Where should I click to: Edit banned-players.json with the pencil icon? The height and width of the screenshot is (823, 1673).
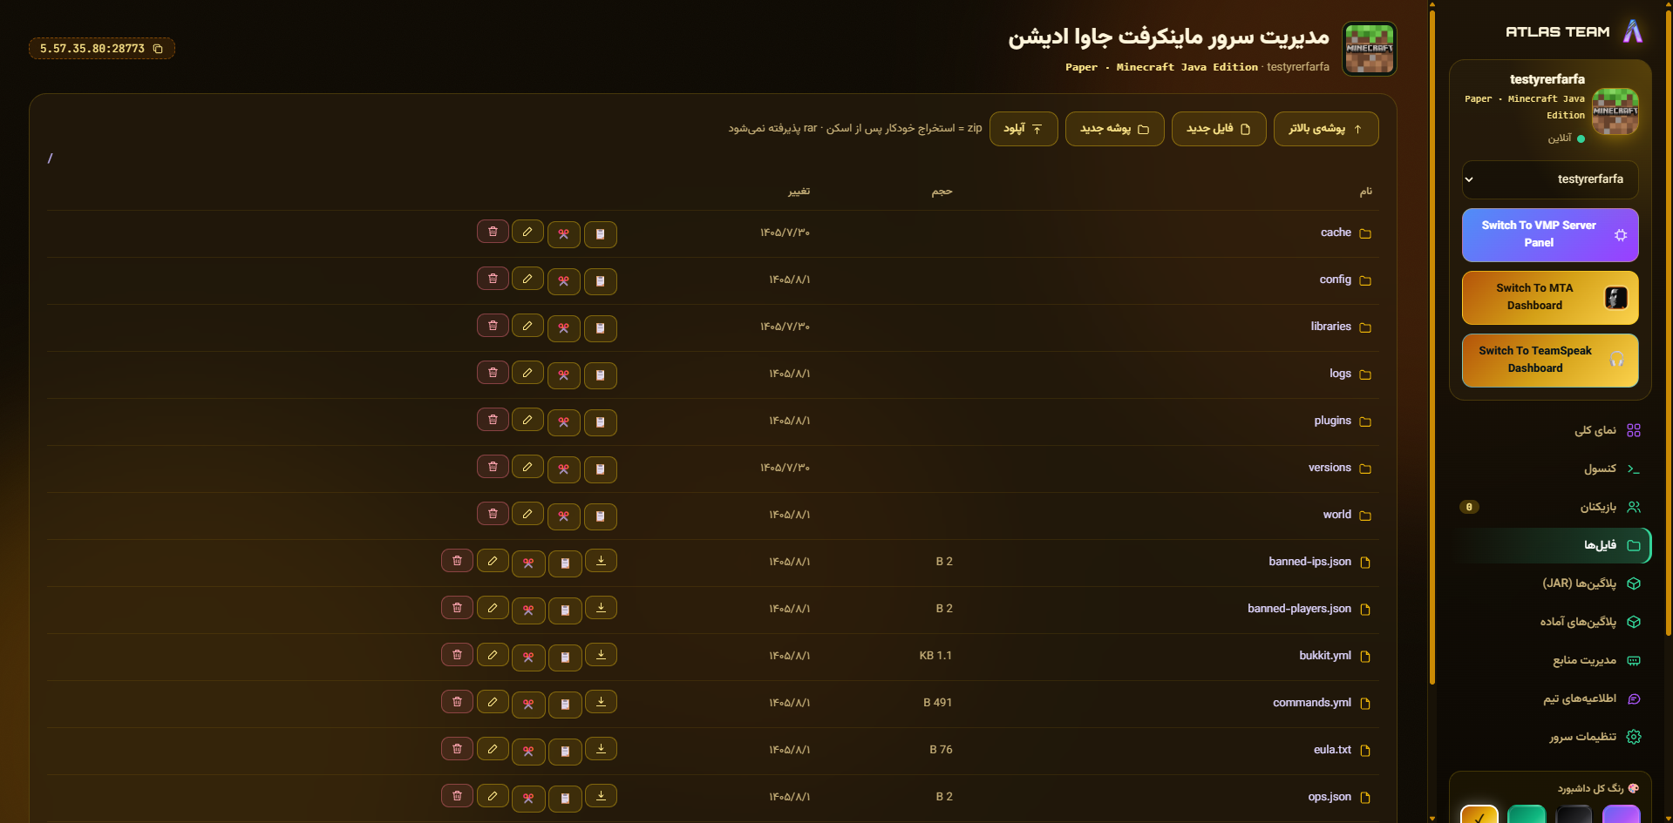click(x=493, y=608)
